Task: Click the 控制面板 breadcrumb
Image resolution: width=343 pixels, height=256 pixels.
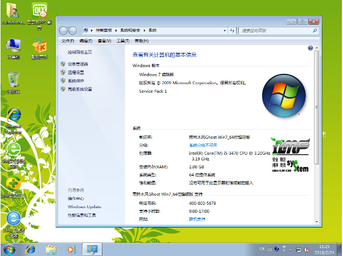Action: [104, 30]
